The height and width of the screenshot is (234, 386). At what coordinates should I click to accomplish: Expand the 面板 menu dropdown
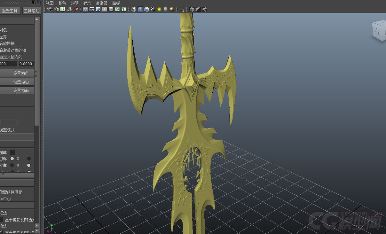coord(116,3)
